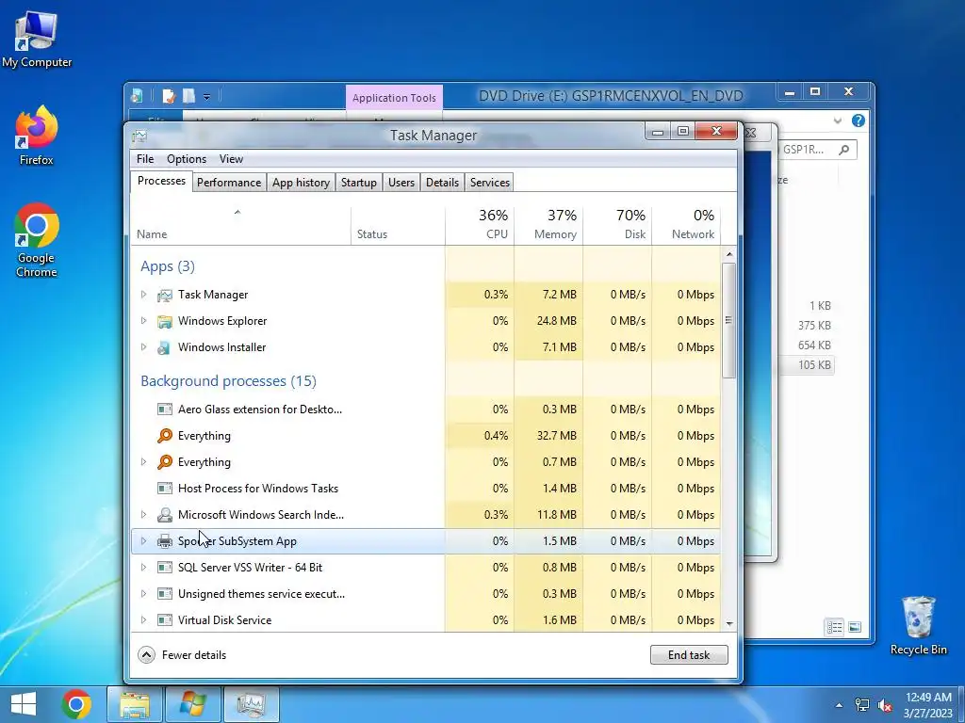
Task: Switch to the Performance tab
Action: 229,183
